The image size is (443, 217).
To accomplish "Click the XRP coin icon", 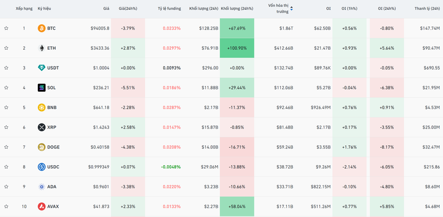I will pos(42,127).
